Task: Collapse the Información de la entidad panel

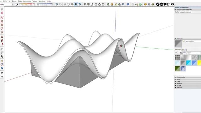Action: 176,9
